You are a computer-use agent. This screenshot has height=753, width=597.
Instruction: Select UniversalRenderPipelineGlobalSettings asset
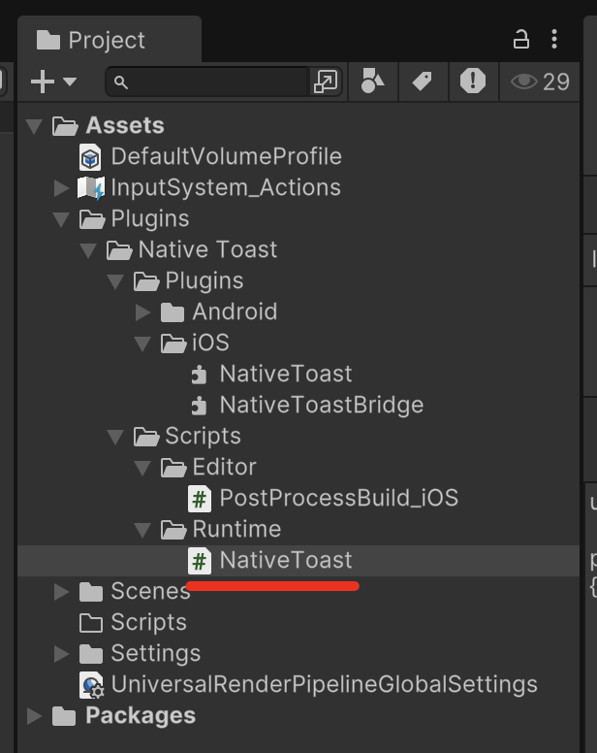point(308,685)
